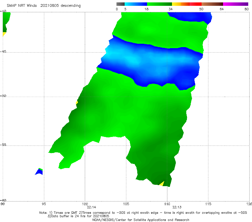The height and width of the screenshot is (222, 252).
Task: Click the word "descending" in the title
Action: pyautogui.click(x=71, y=6)
